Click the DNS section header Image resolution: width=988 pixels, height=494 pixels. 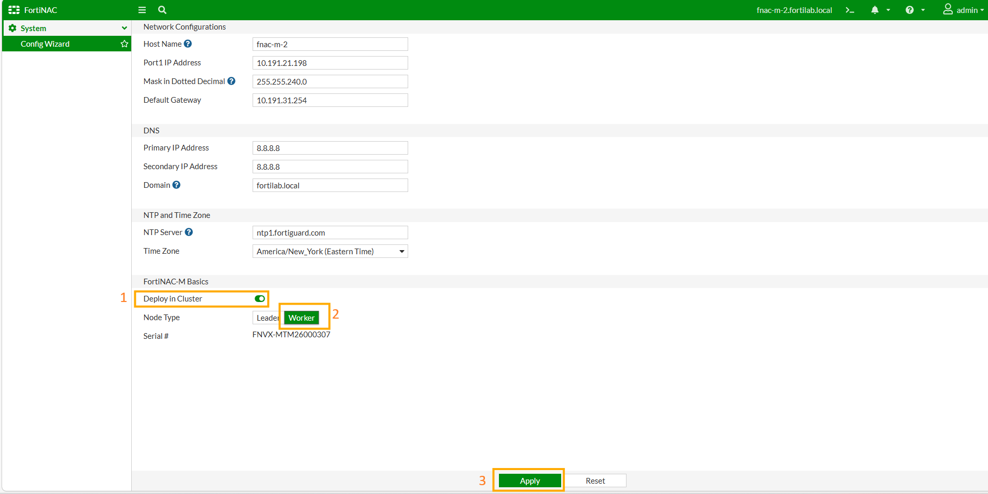pyautogui.click(x=151, y=130)
